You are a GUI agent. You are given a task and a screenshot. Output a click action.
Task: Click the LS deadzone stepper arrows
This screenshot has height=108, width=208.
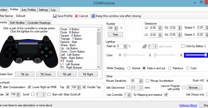160,35
